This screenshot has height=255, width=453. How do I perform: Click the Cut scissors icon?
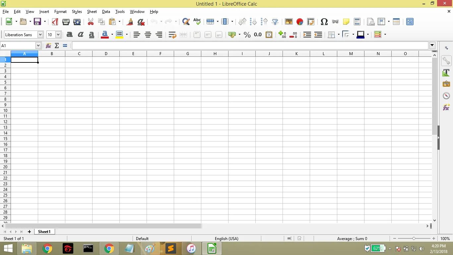click(x=91, y=22)
